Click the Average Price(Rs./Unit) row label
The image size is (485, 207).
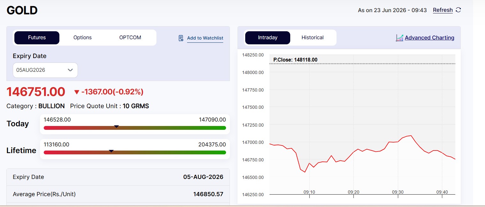tap(44, 194)
